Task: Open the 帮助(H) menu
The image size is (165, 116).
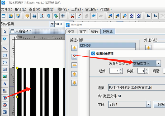Action: (x=106, y=9)
